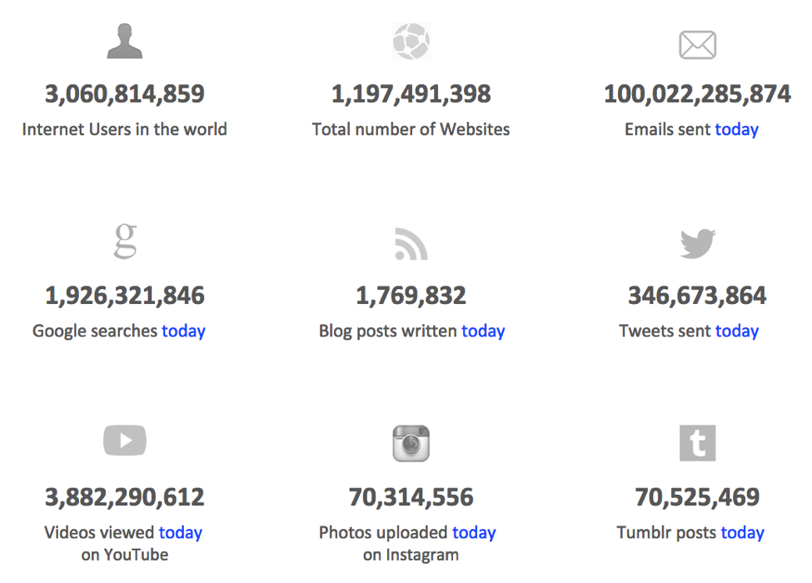This screenshot has width=812, height=583.
Task: Select 'today' link after Photos uploaded
Action: (474, 531)
